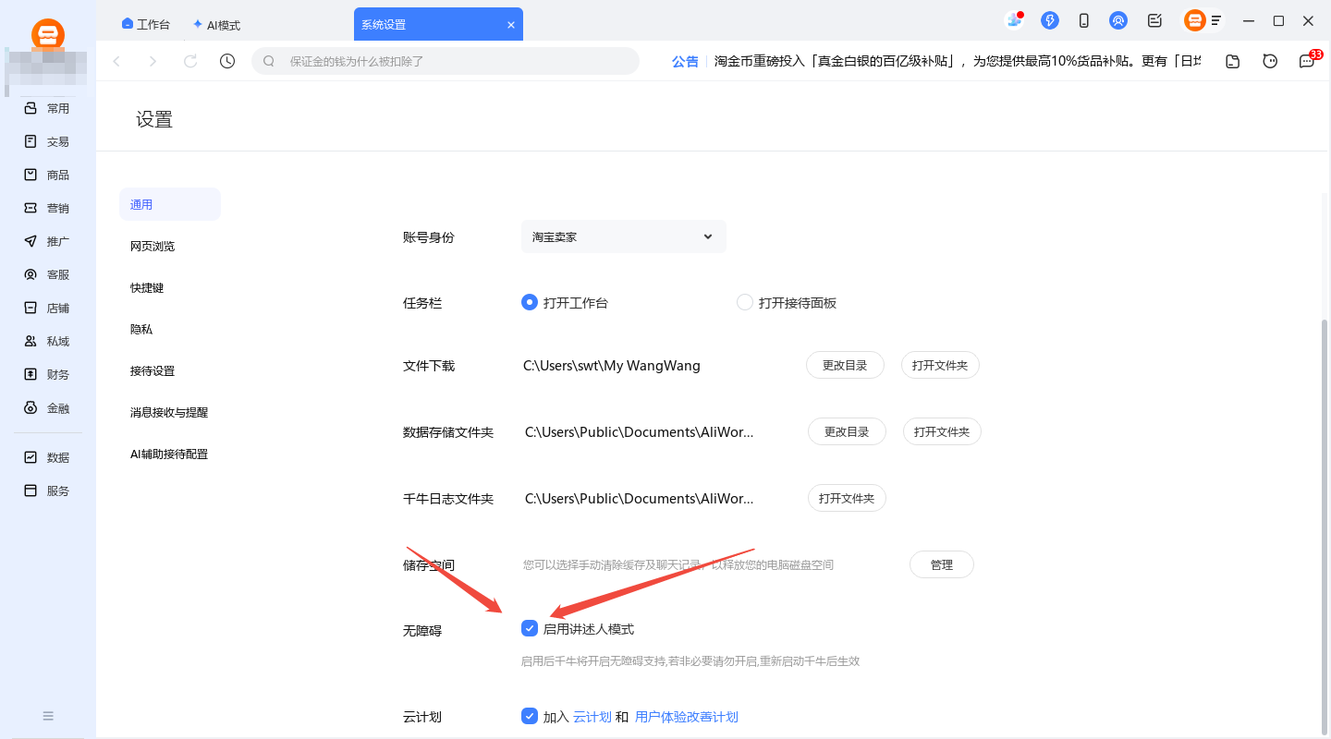Click the 管理 storage button
1331x739 pixels.
pyautogui.click(x=942, y=564)
